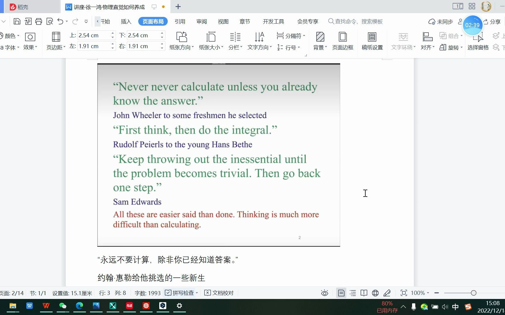Click the user avatar at top right
The height and width of the screenshot is (315, 505).
point(486,6)
